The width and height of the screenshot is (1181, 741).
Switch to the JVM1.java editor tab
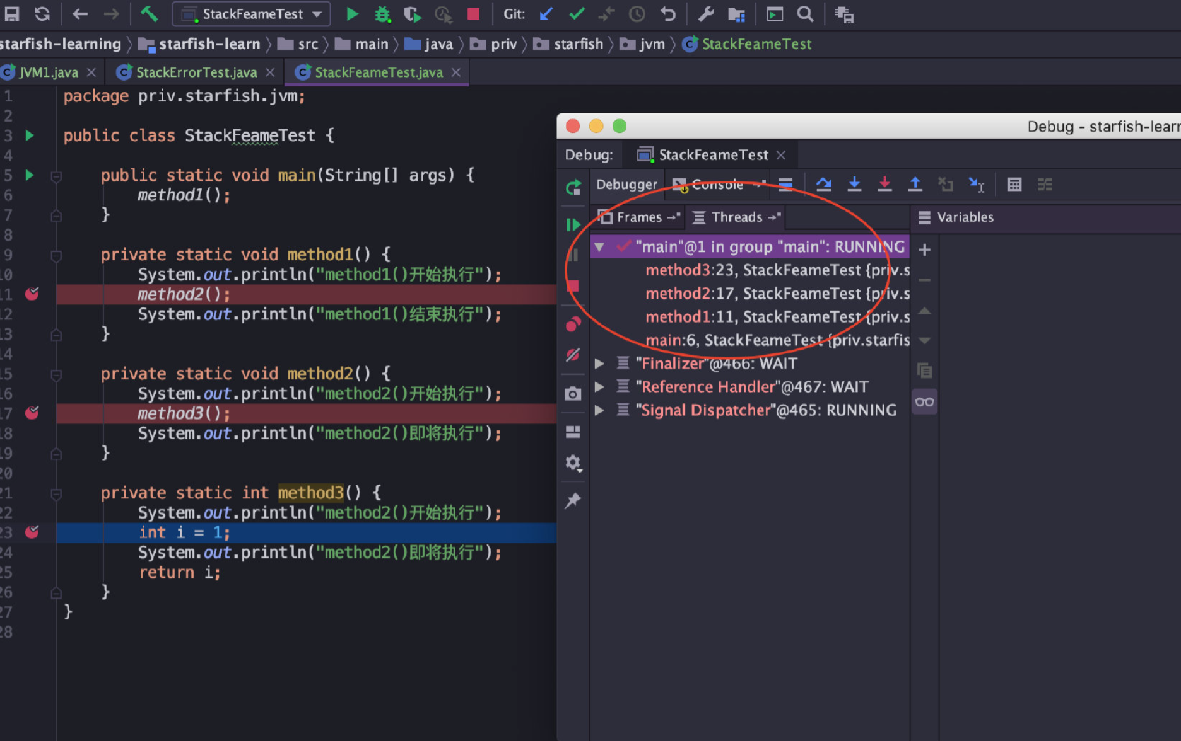(49, 72)
